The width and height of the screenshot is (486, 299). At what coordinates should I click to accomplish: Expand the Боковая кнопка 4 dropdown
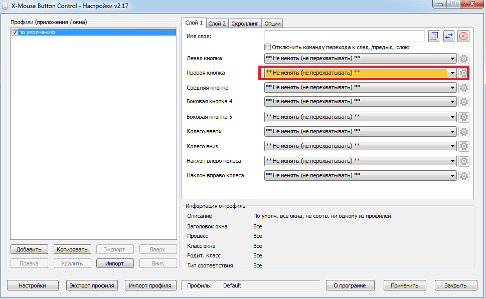pyautogui.click(x=452, y=102)
